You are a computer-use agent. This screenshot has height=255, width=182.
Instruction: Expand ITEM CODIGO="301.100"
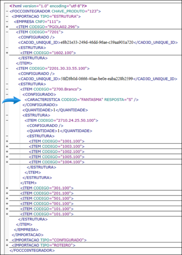(x=7, y=188)
